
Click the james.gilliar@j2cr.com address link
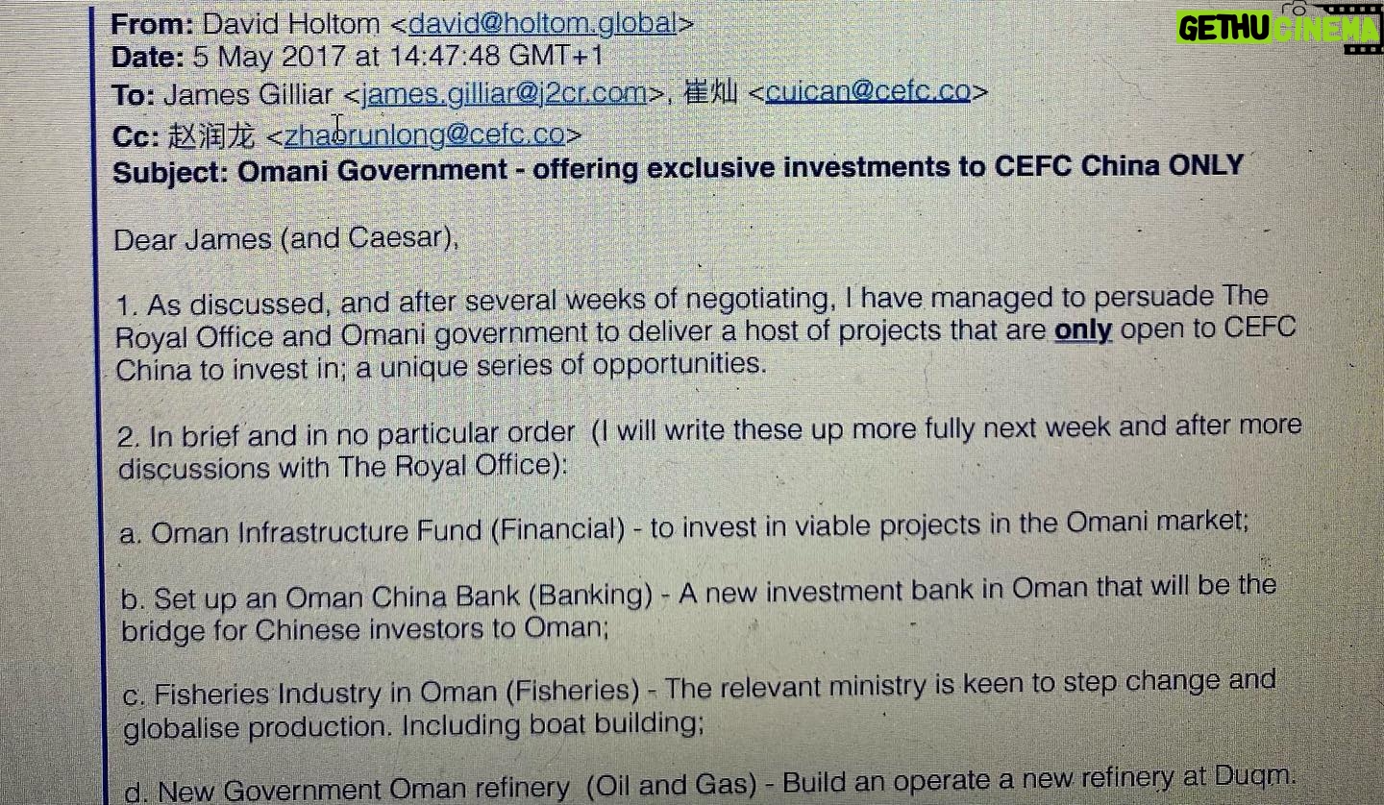(504, 93)
